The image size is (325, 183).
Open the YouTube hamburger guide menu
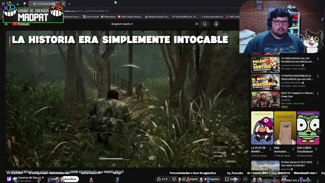[6, 24]
